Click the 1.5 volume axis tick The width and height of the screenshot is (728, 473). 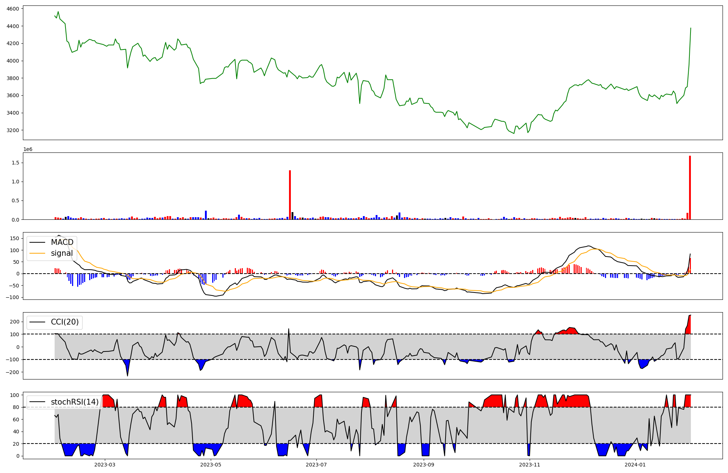pyautogui.click(x=16, y=163)
